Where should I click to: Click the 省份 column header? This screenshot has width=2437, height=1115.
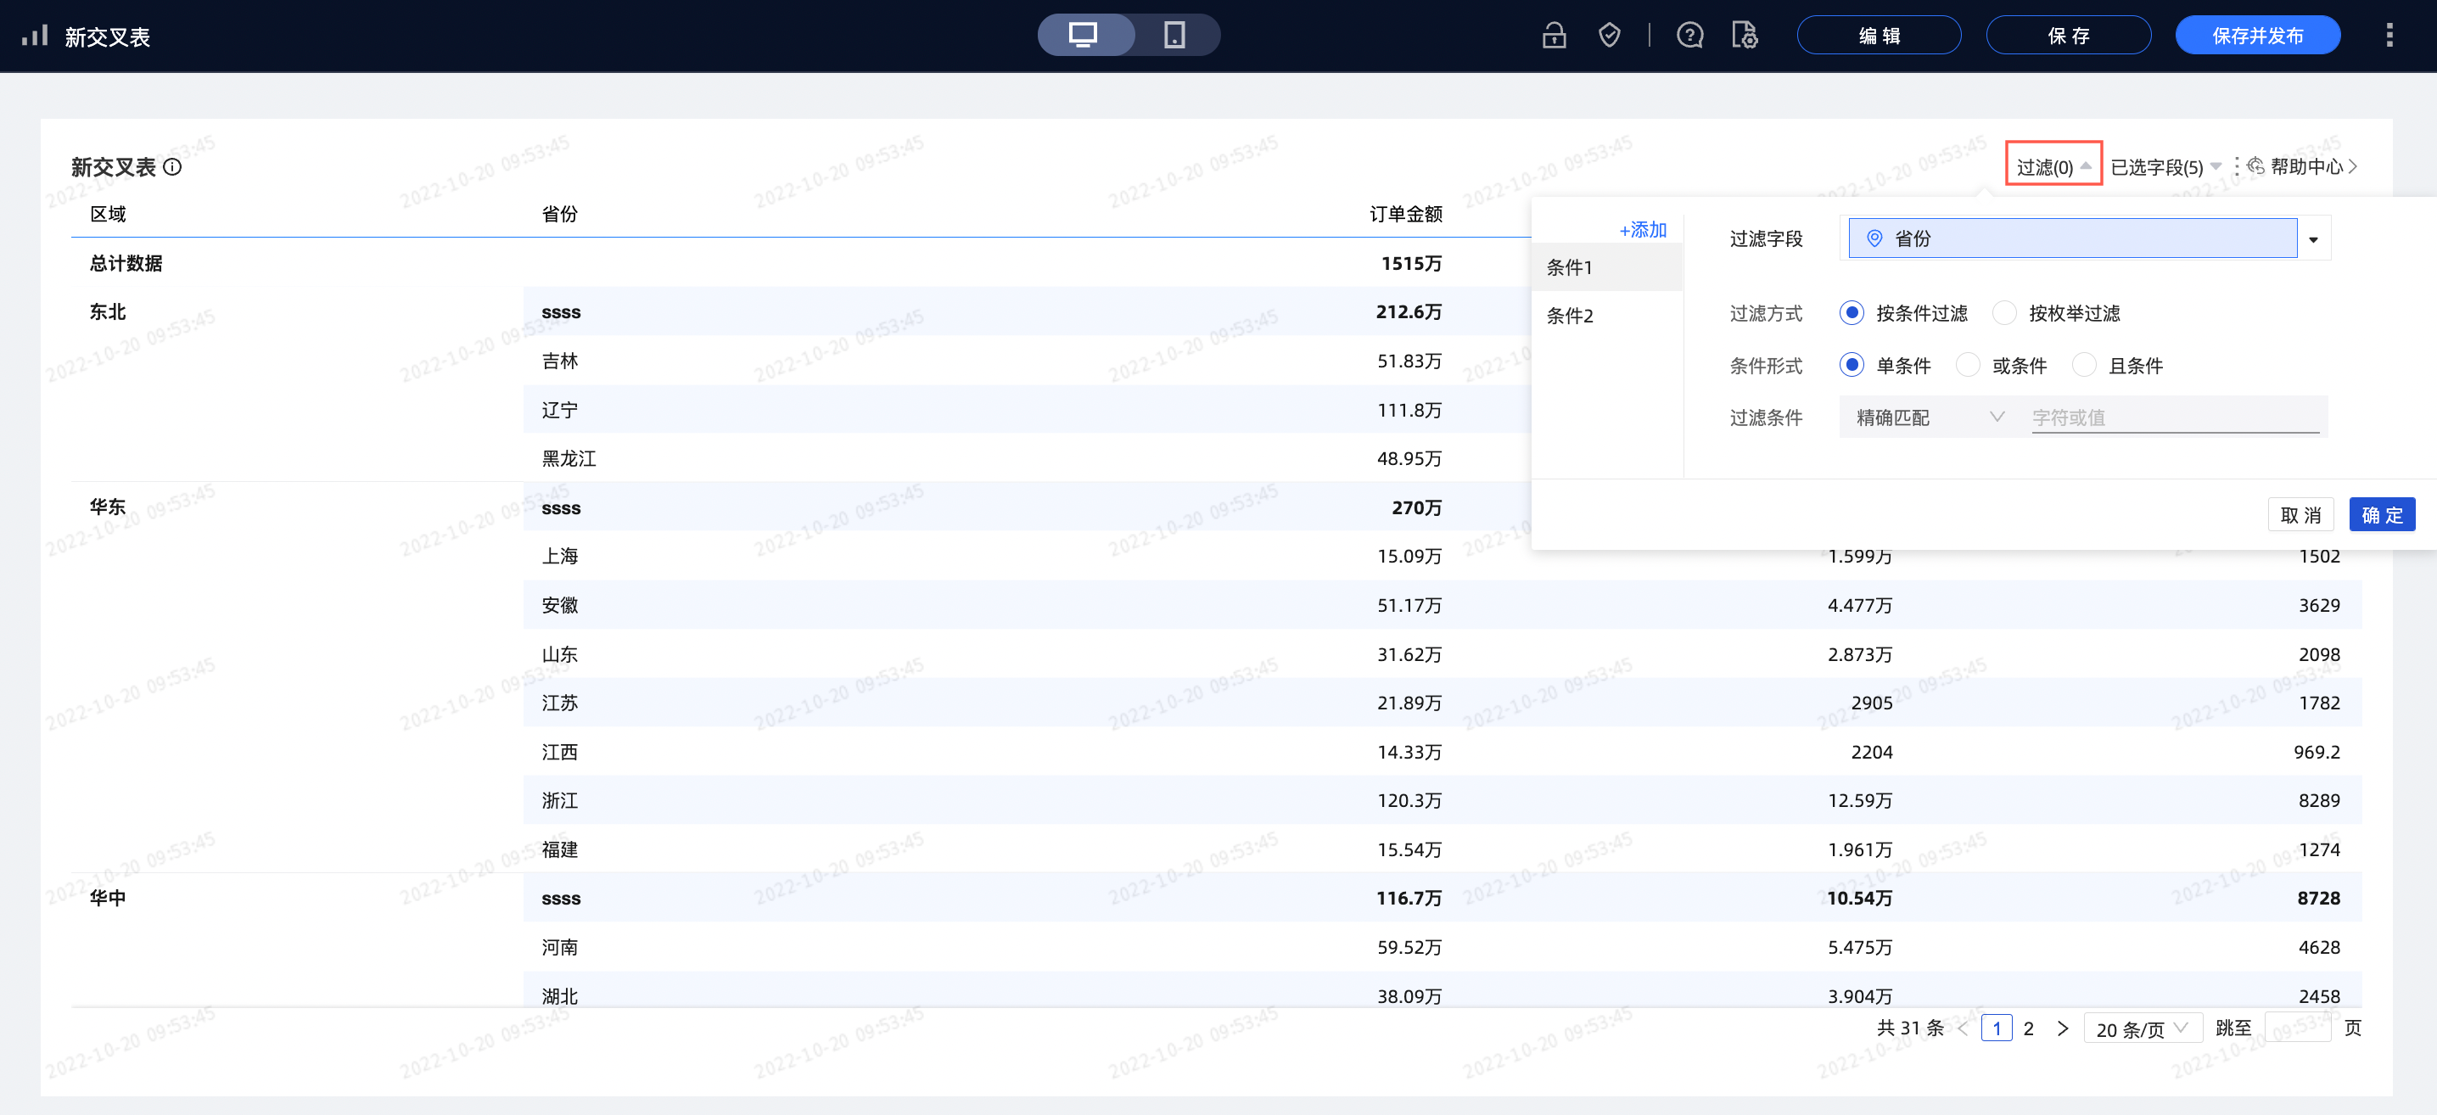tap(559, 214)
